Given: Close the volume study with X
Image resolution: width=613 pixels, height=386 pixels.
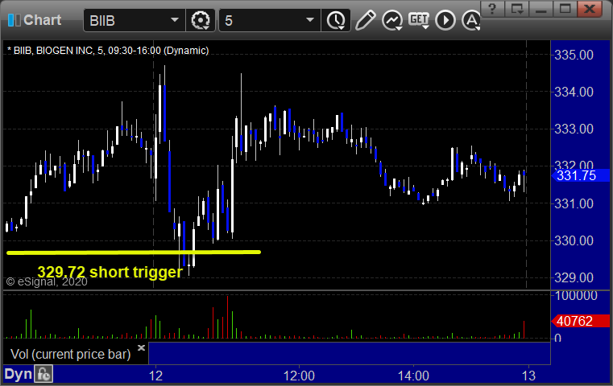Looking at the screenshot, I should click(x=142, y=347).
